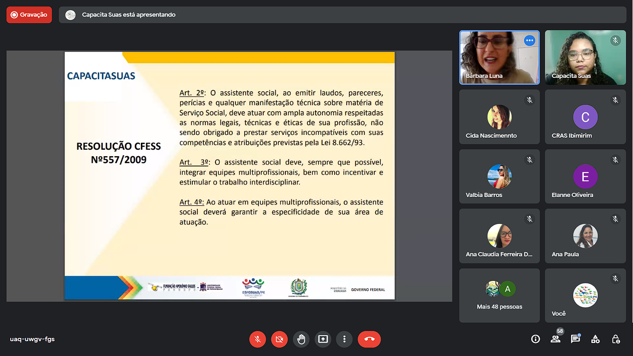Open the chat panel
The height and width of the screenshot is (356, 633).
[575, 339]
